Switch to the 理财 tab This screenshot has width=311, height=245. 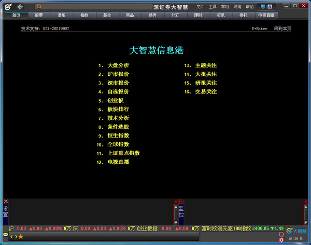pos(198,15)
